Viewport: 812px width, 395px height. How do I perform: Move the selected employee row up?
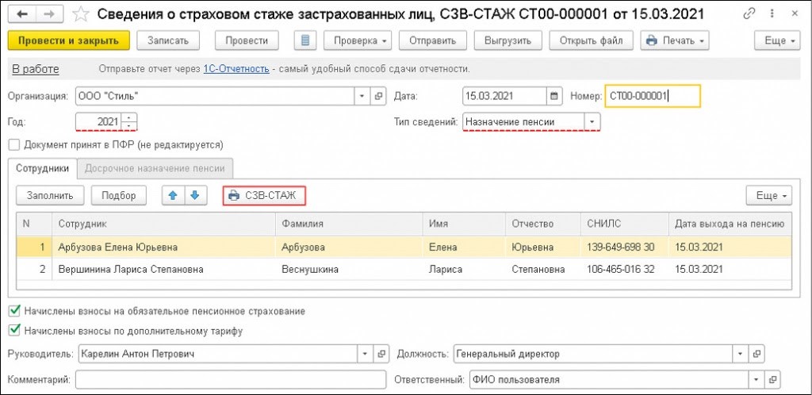173,195
